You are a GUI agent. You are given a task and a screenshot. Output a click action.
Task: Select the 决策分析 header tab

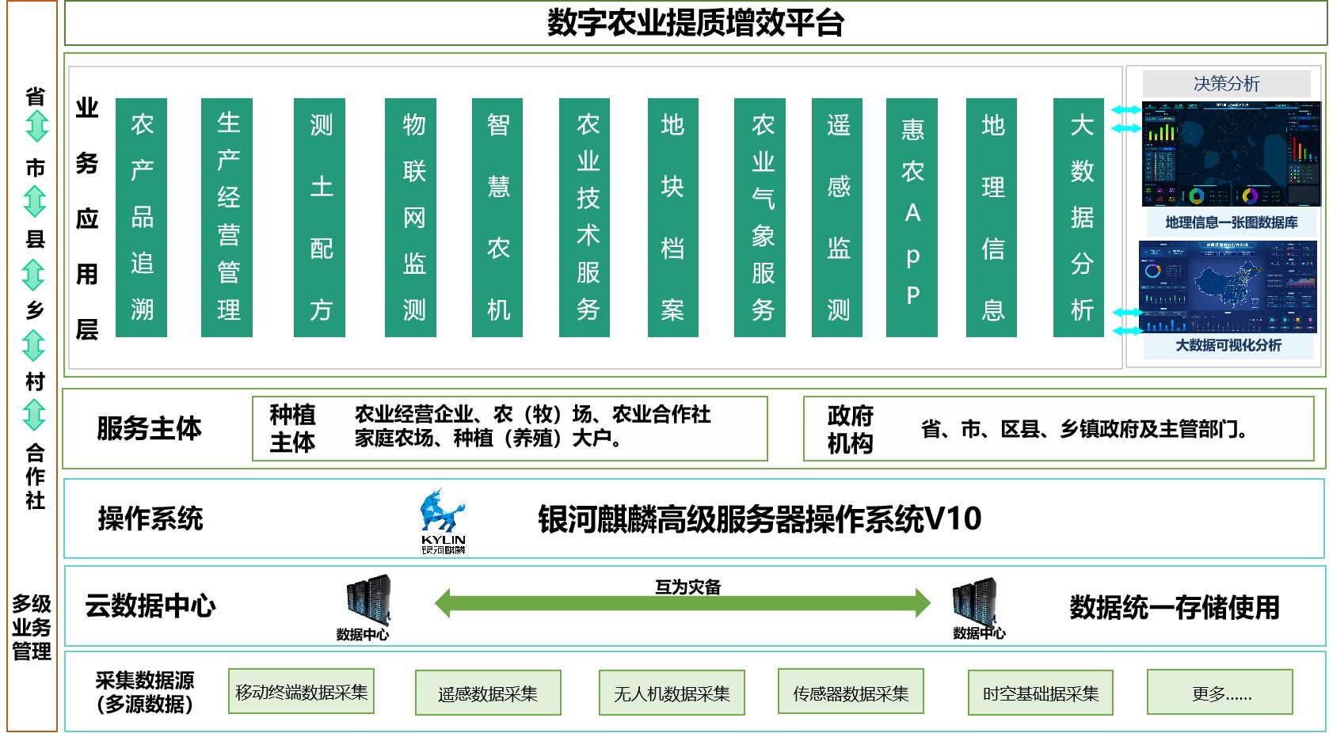coord(1226,84)
